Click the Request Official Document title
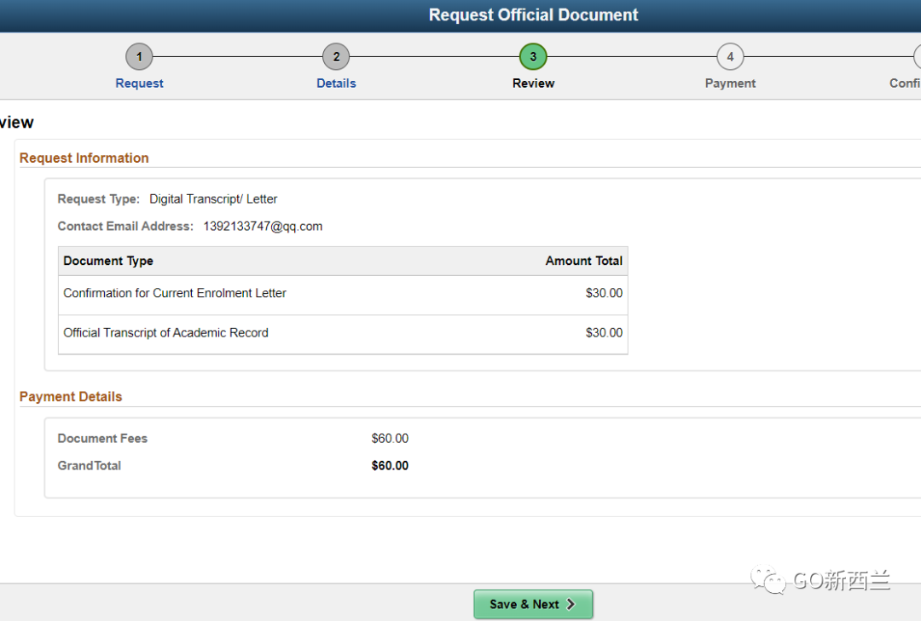Viewport: 921px width, 621px height. (533, 14)
